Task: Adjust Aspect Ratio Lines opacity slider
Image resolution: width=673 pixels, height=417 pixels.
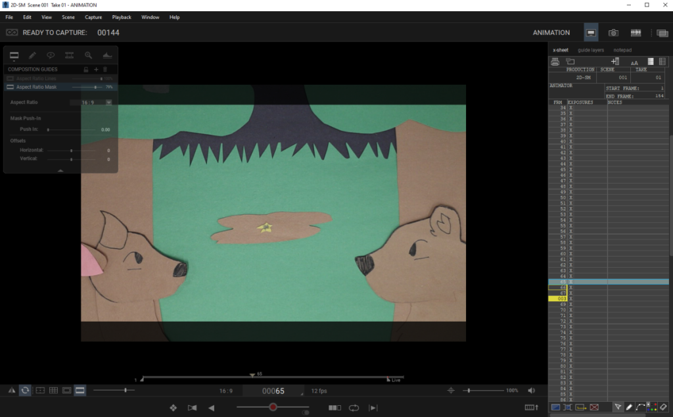Action: click(x=87, y=78)
